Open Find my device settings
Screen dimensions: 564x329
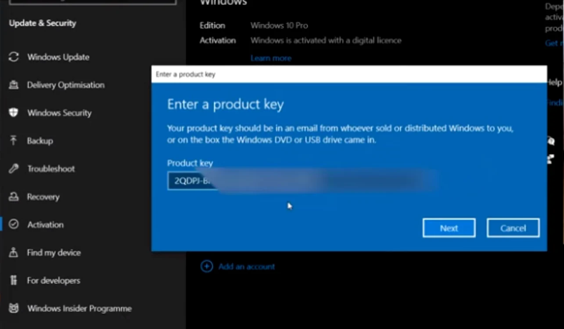(54, 253)
